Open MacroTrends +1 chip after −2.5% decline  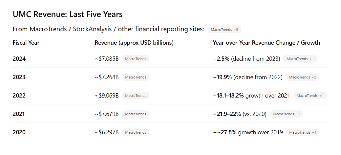300,59
